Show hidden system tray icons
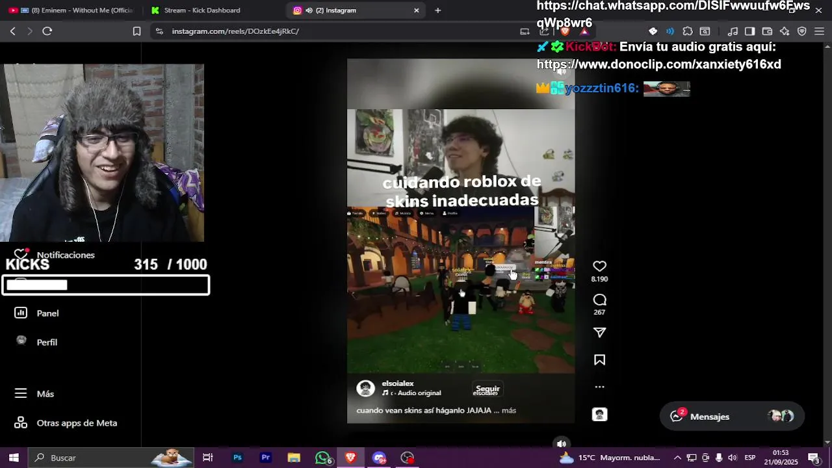The image size is (832, 468). (677, 458)
